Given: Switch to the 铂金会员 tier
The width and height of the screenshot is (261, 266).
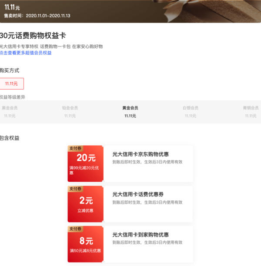Looking at the screenshot, I should pos(70,112).
